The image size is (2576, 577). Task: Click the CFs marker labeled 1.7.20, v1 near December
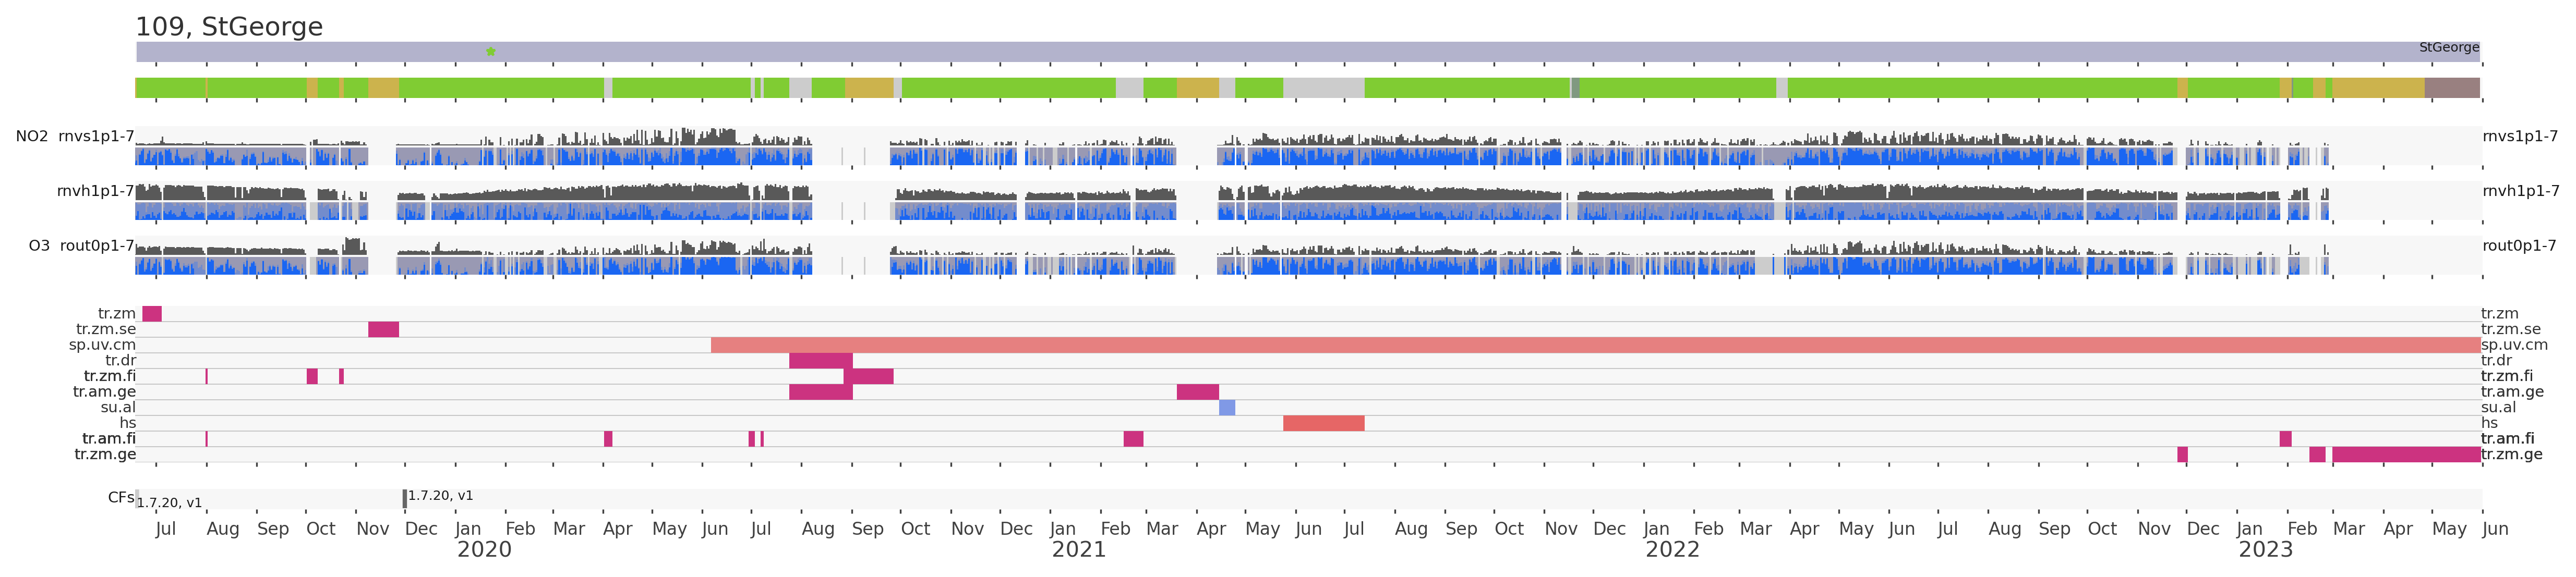[405, 498]
